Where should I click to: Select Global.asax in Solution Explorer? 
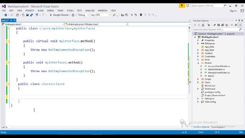(x=210, y=89)
